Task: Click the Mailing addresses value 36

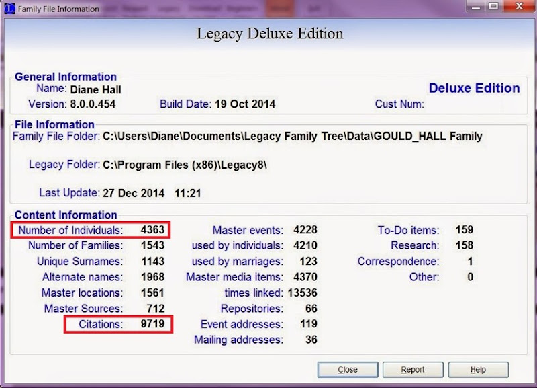Action: pos(311,340)
